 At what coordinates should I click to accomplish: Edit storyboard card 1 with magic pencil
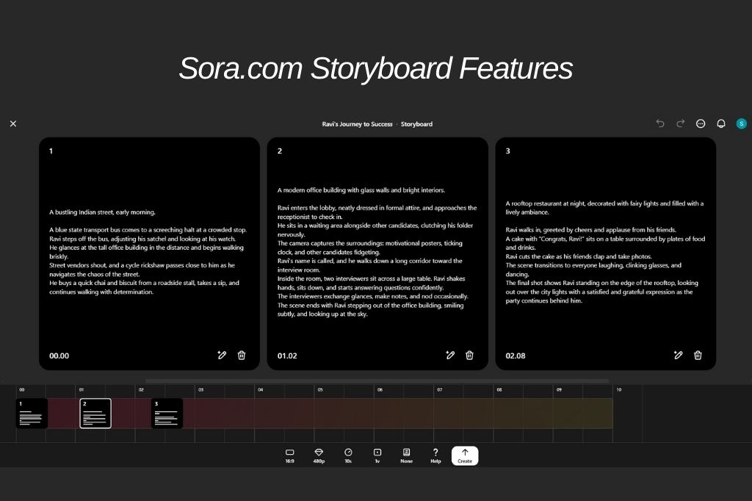[222, 355]
